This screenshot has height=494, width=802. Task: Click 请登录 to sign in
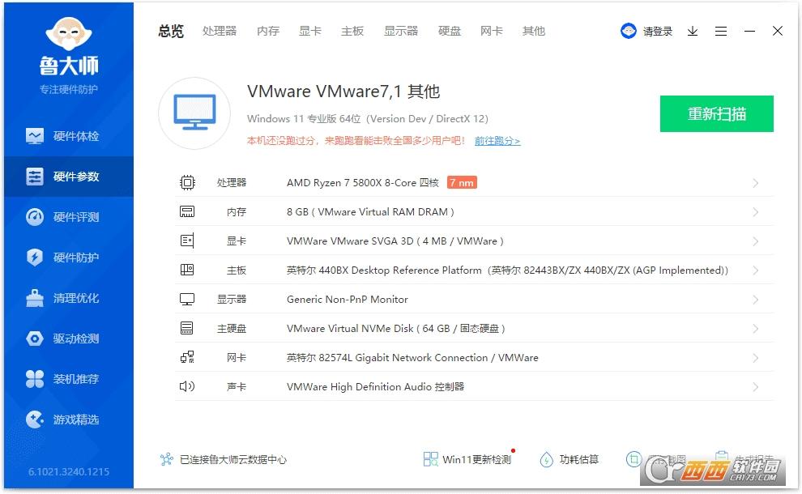[x=657, y=32]
